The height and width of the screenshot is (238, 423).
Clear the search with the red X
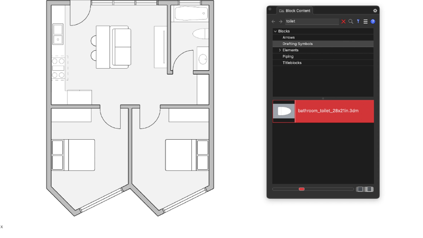click(x=343, y=21)
